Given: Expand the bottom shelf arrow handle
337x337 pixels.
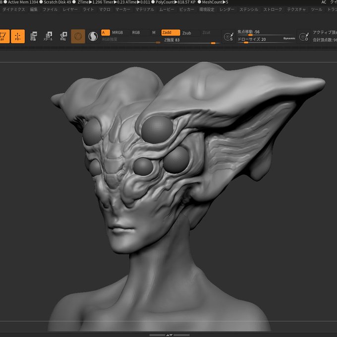Looking at the screenshot, I should pyautogui.click(x=169, y=335).
